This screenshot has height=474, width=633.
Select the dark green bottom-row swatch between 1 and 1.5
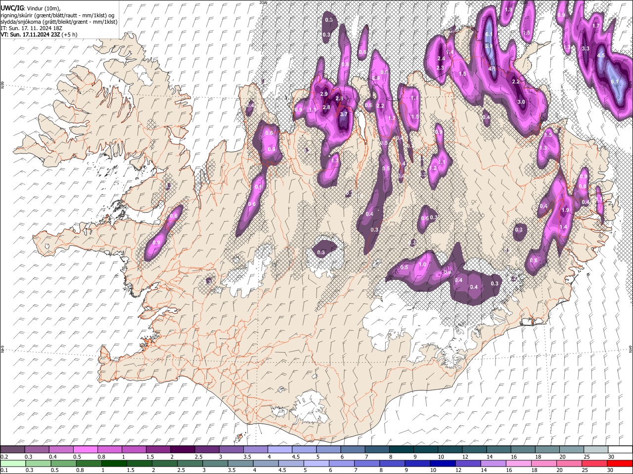114,463
